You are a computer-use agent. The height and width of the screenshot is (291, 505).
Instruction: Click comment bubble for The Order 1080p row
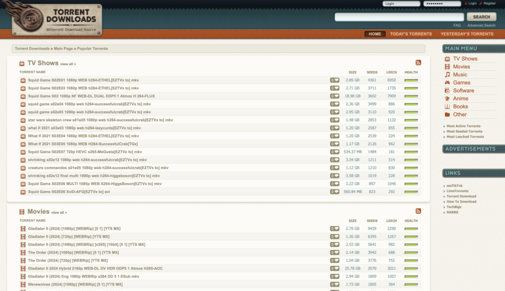[x=334, y=253]
